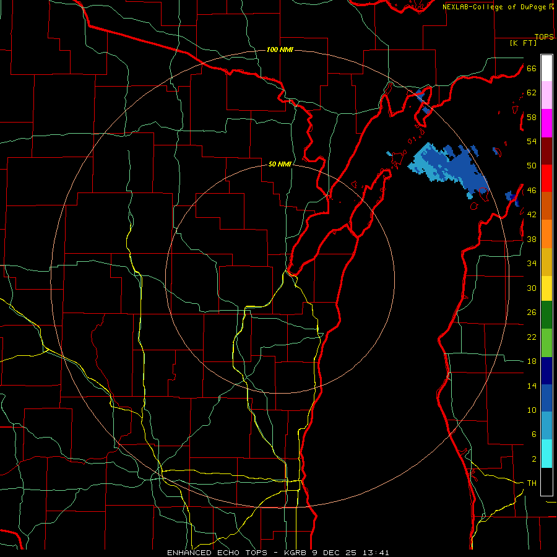The image size is (557, 557).
Task: Select the "58" legend value
Action: pyautogui.click(x=532, y=117)
